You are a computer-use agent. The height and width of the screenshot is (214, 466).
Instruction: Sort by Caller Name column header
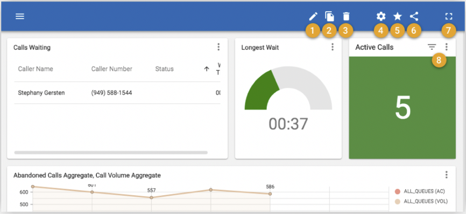(x=36, y=69)
